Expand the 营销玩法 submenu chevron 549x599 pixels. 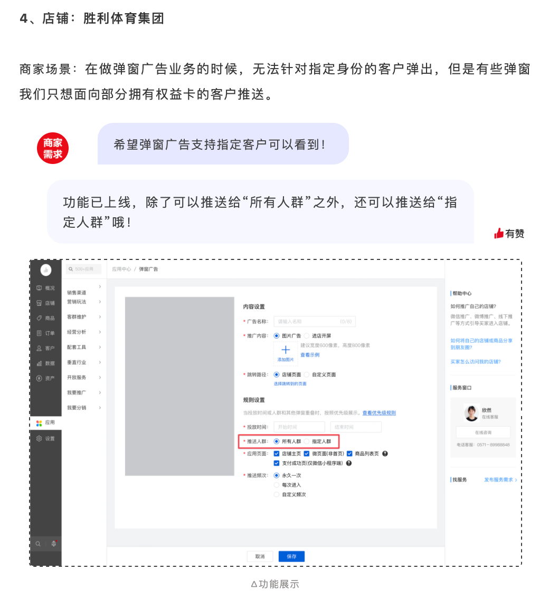100,302
